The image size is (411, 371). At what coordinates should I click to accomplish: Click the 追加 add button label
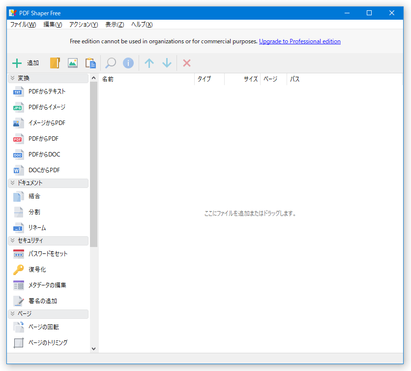pos(33,63)
